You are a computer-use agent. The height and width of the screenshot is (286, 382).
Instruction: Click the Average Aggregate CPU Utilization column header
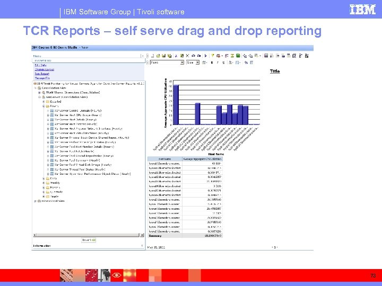pyautogui.click(x=202, y=159)
